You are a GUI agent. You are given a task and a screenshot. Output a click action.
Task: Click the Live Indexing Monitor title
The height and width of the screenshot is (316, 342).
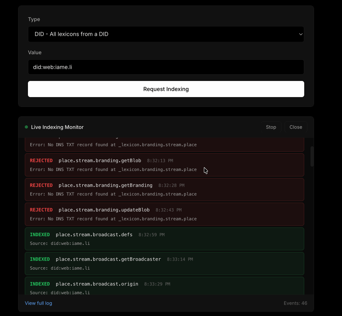coord(57,127)
